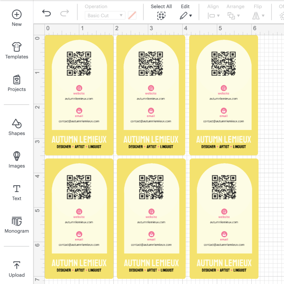Click the Redo arrow
Image resolution: width=284 pixels, height=284 pixels.
tap(64, 13)
